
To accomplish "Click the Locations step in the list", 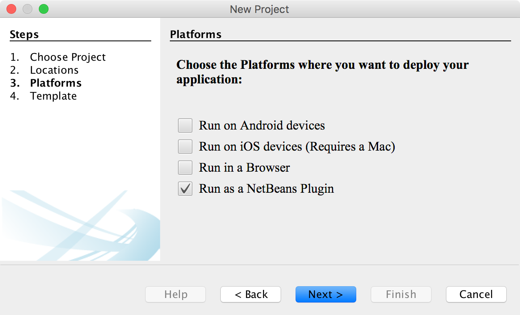I will click(x=54, y=70).
